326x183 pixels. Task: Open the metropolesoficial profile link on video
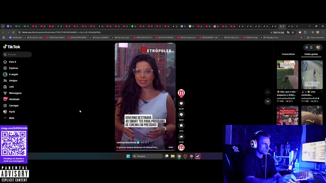coord(127,142)
